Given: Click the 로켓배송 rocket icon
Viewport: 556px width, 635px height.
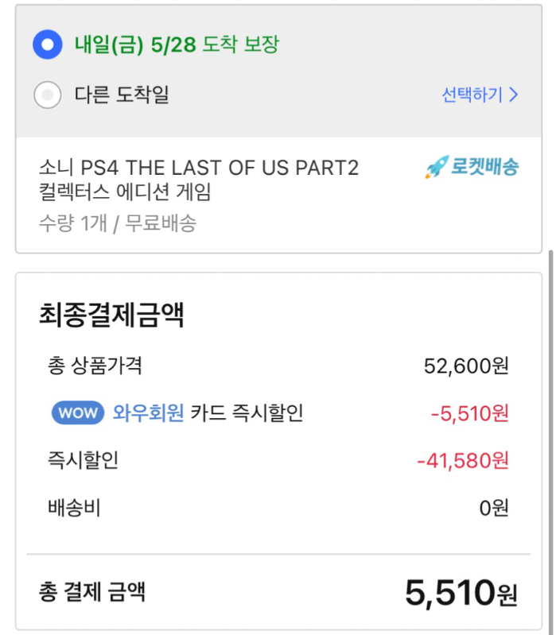Looking at the screenshot, I should tap(435, 168).
